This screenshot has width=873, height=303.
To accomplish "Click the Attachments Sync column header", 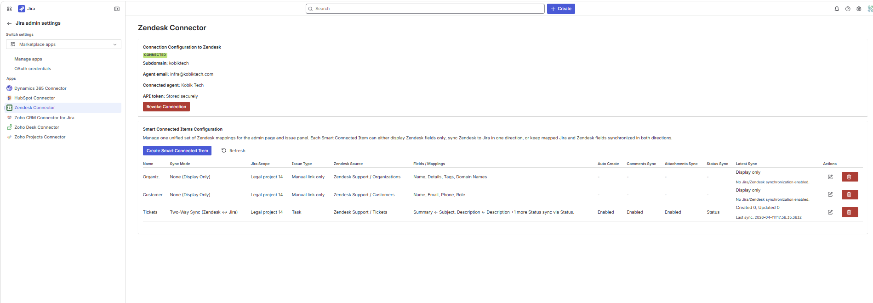I will [x=681, y=164].
